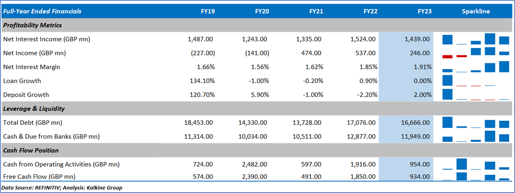Viewport: 515px width, 193px height.
Task: Click the Net Interest Margin sparkline
Action: click(x=476, y=67)
